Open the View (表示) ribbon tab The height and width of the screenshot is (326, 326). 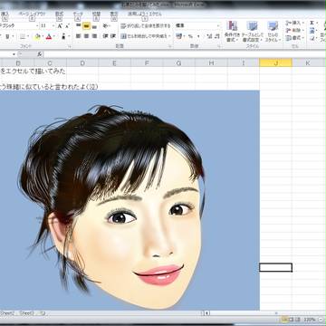[114, 14]
